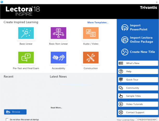Click the folder icon on Browse button
Screen dimensions: 159x121
coord(8,112)
